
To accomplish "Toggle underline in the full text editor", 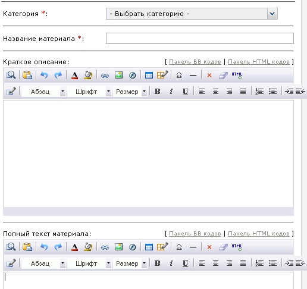I will point(185,263).
